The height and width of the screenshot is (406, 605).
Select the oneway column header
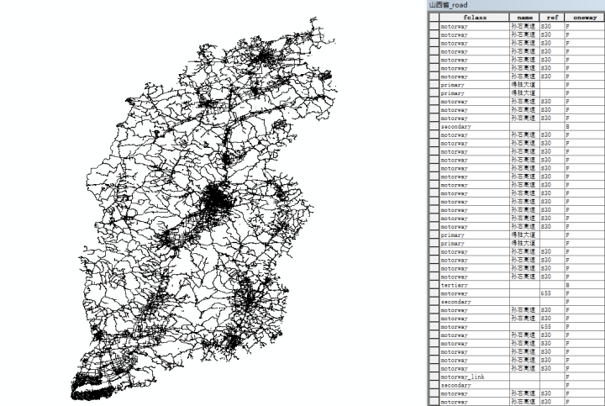pyautogui.click(x=585, y=18)
